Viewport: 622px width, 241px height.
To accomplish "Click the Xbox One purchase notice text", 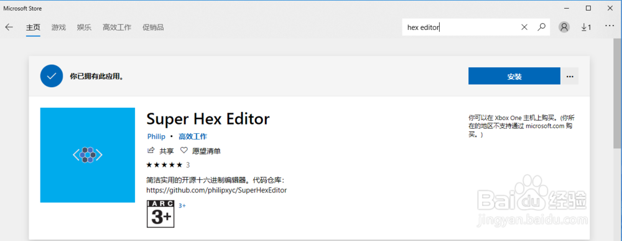I will (x=521, y=126).
